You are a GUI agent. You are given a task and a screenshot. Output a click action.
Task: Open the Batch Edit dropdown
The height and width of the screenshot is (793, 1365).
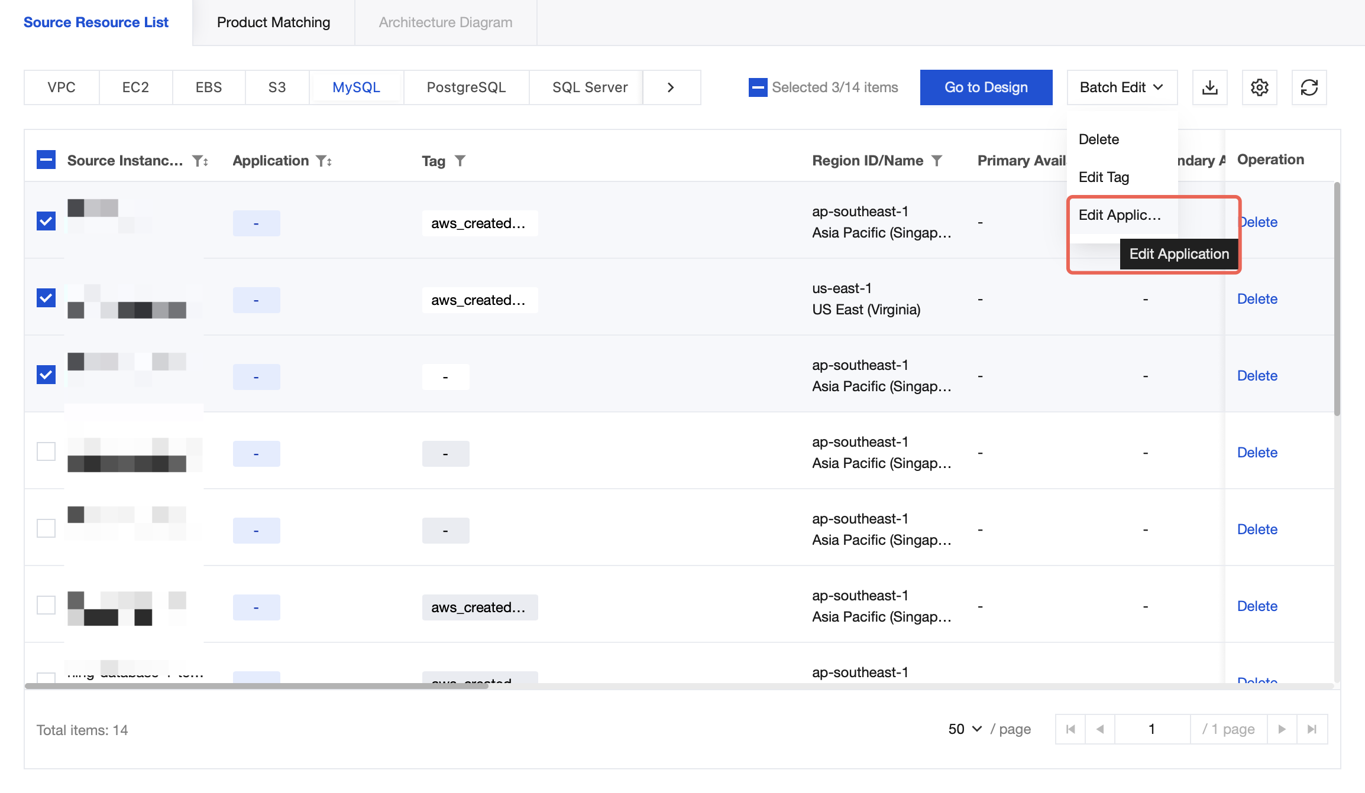(x=1121, y=87)
